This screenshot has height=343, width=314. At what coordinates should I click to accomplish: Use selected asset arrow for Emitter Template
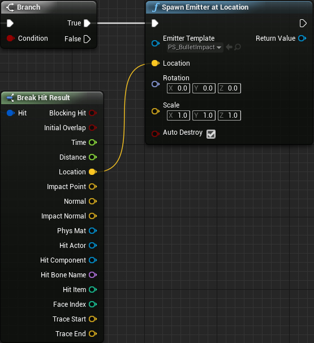click(x=229, y=47)
